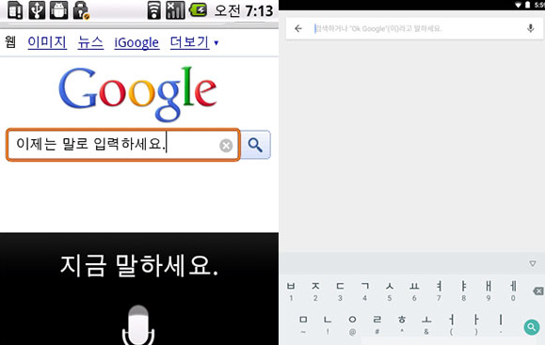Image resolution: width=545 pixels, height=345 pixels.
Task: Tap the ㅏ key on keyboard
Action: [x=476, y=324]
